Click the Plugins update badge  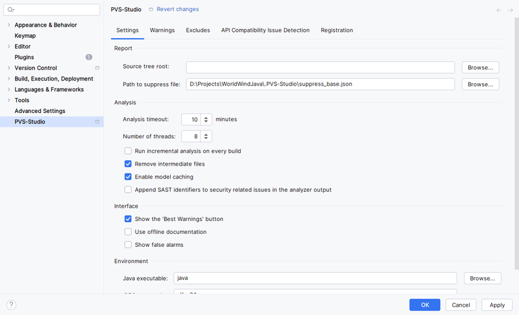click(x=89, y=57)
